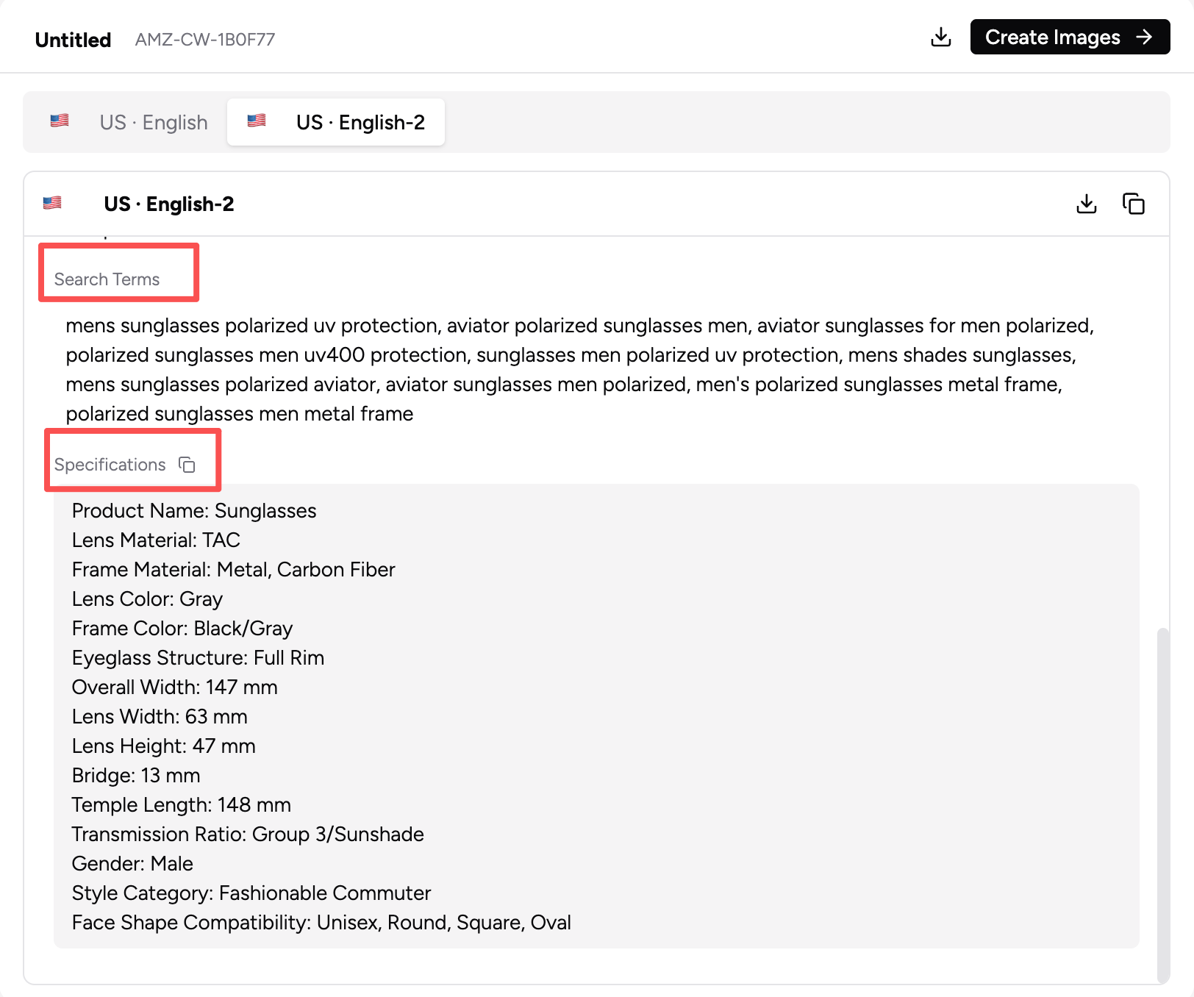The height and width of the screenshot is (997, 1194).
Task: Click Lens Height: 47 mm
Action: [x=164, y=746]
